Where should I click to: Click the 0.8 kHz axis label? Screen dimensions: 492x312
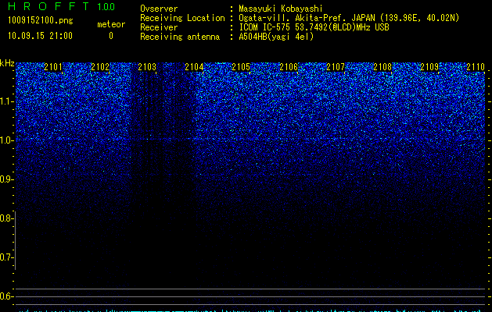tap(6, 218)
